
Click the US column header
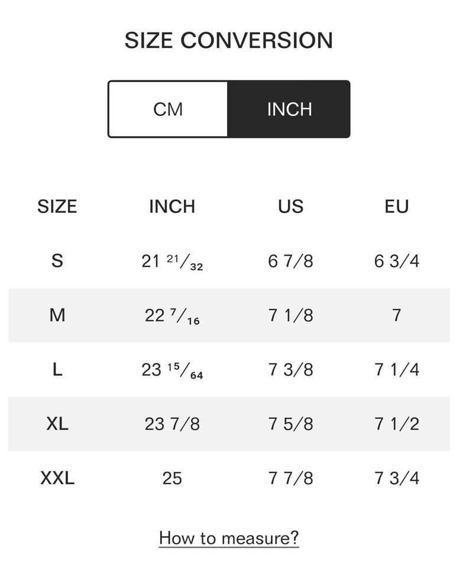(290, 206)
